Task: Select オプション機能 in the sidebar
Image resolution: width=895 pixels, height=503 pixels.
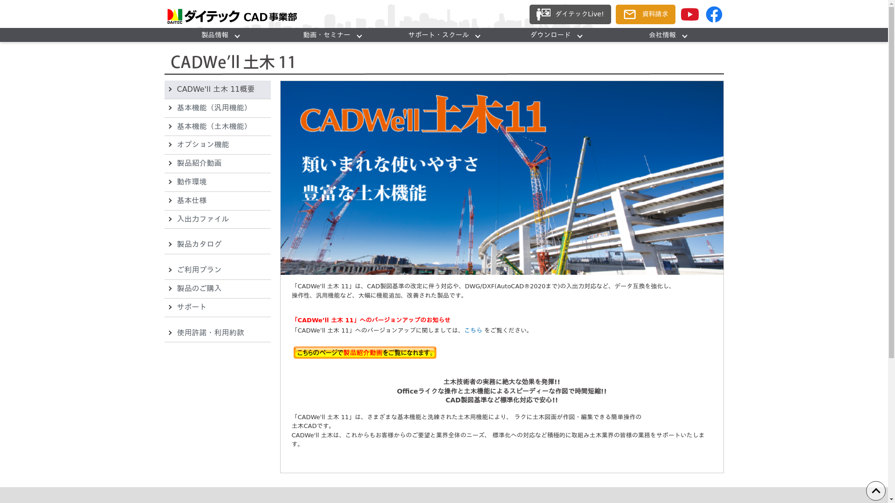Action: 203,145
